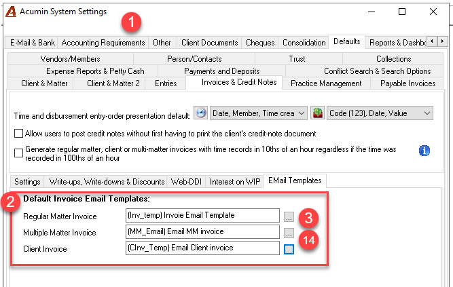Viewport: 453px width, 287px height.
Task: Go to the Client Documents tab
Action: (x=209, y=43)
